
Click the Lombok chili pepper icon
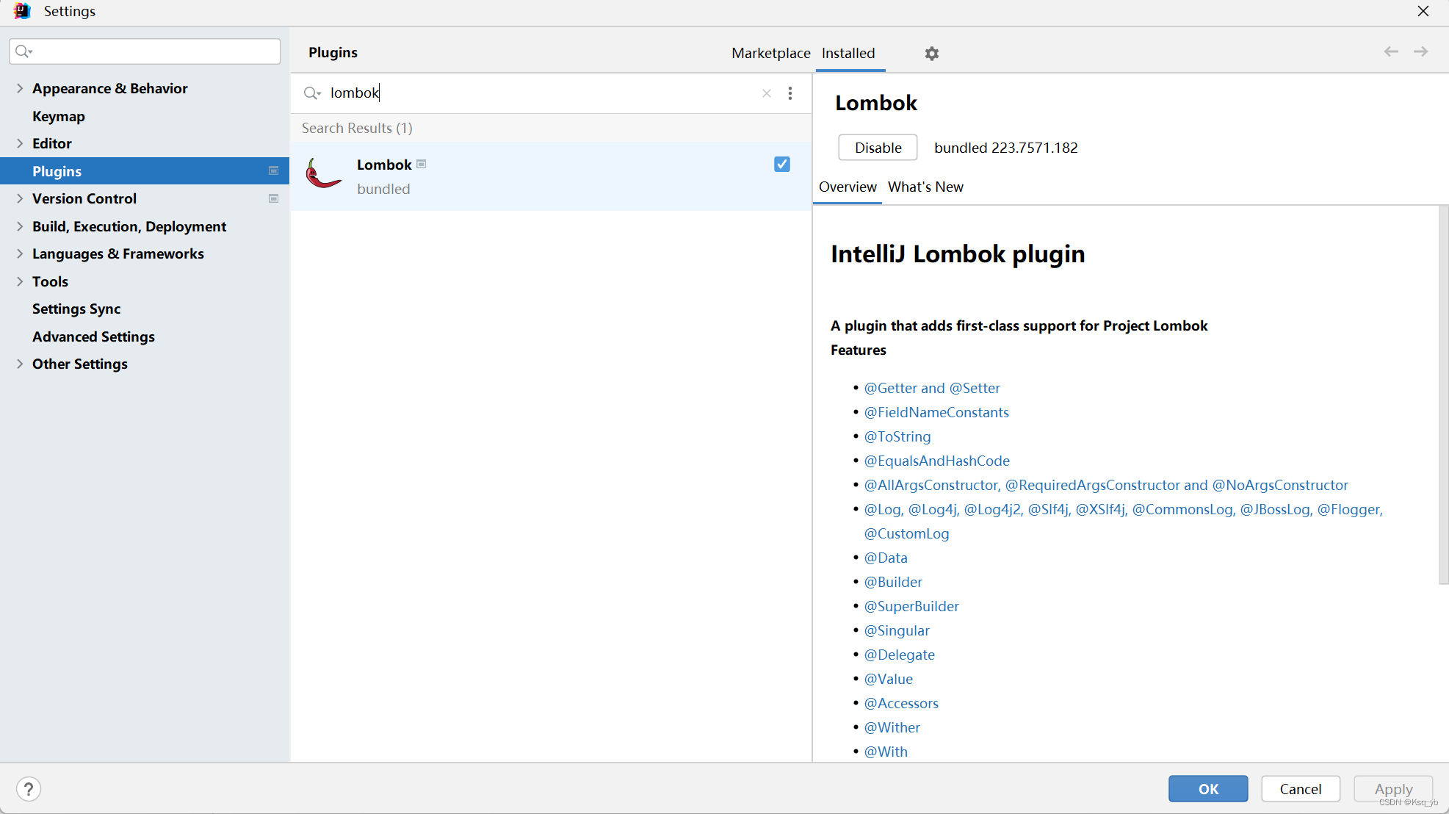pyautogui.click(x=323, y=176)
